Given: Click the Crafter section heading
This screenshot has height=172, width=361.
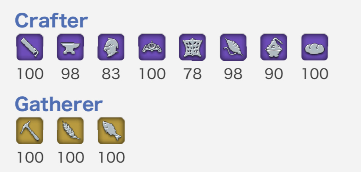Looking at the screenshot, I should tap(51, 20).
